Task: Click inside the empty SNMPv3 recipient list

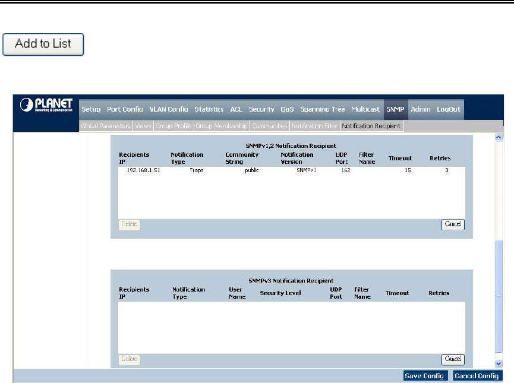Action: [291, 328]
